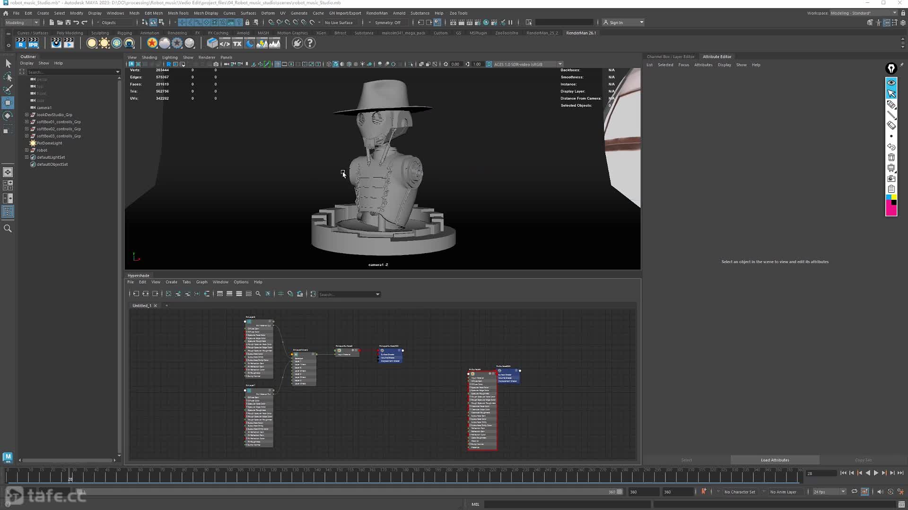Toggle the Hypershade grid display icon
The height and width of the screenshot is (510, 908).
(x=280, y=294)
